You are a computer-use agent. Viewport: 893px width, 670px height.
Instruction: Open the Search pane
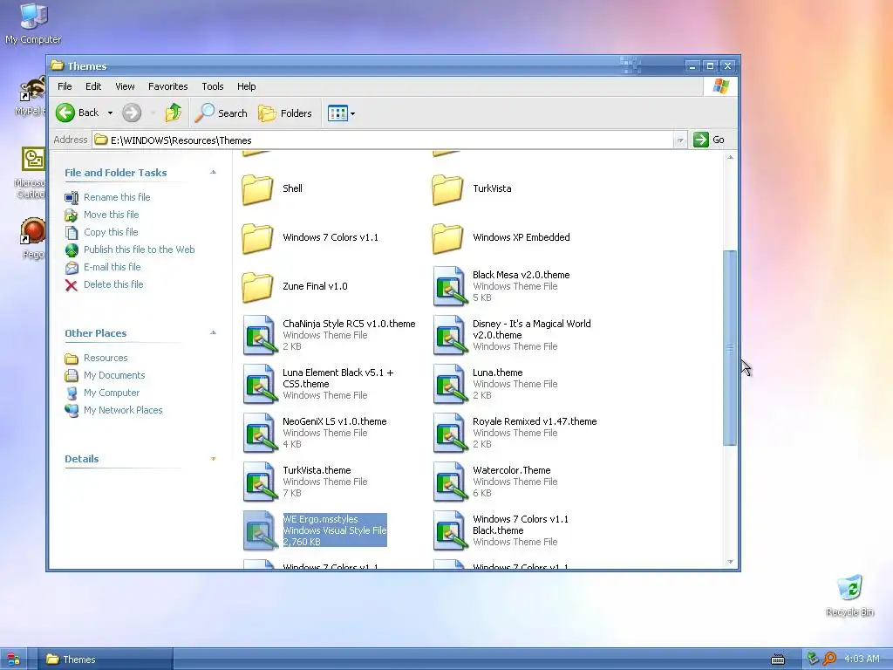click(x=221, y=113)
